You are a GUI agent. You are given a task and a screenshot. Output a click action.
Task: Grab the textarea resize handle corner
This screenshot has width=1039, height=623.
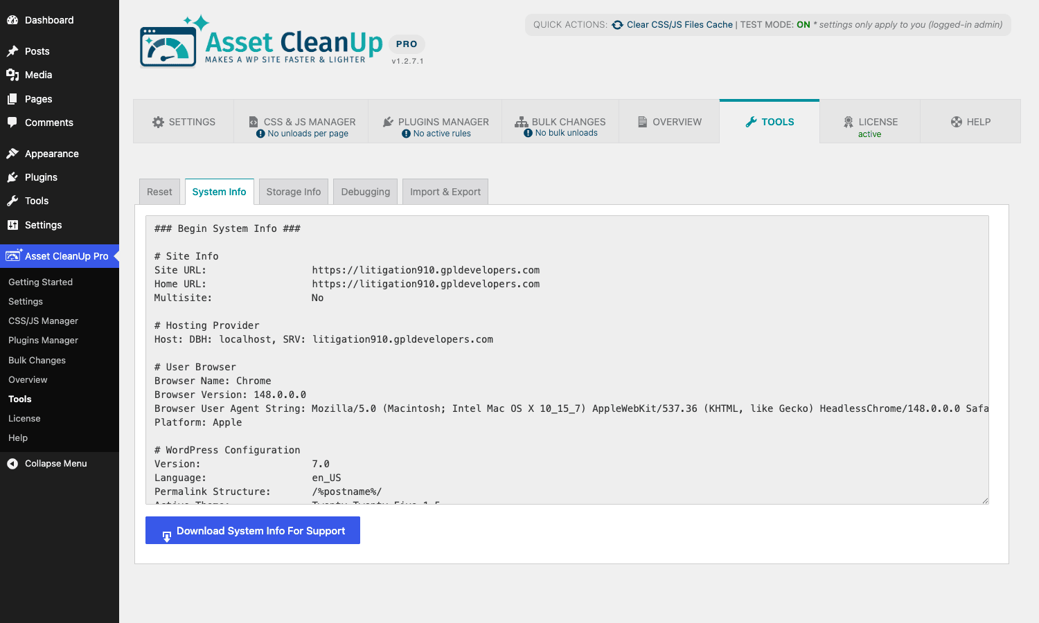click(984, 500)
